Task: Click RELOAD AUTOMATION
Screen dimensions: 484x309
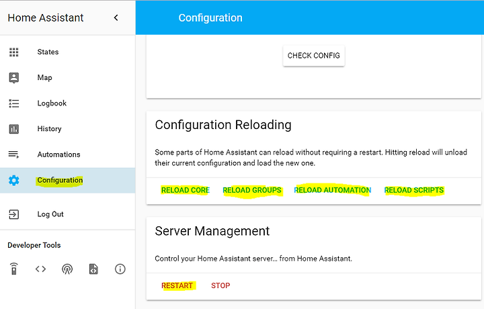Action: [333, 190]
